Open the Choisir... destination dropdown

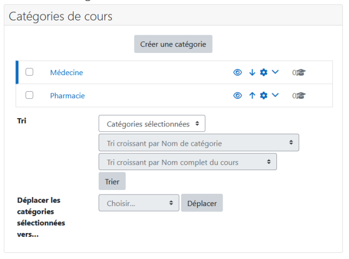click(139, 203)
